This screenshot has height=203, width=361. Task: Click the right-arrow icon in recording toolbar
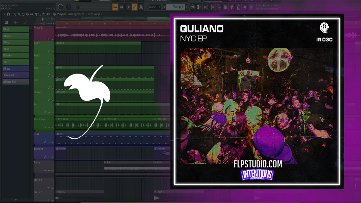[122, 7]
